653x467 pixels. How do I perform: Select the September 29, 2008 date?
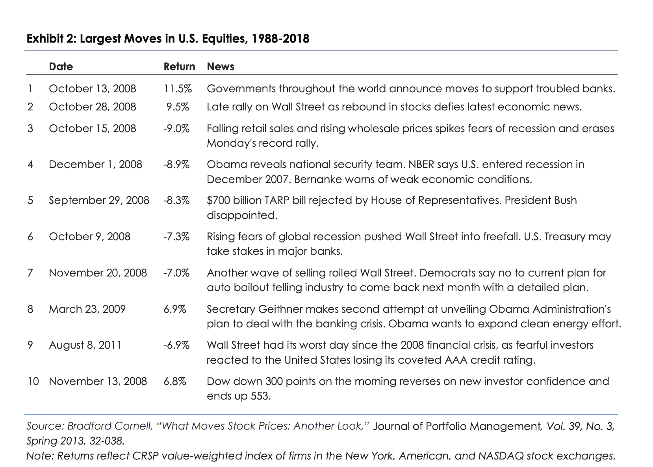click(x=99, y=200)
